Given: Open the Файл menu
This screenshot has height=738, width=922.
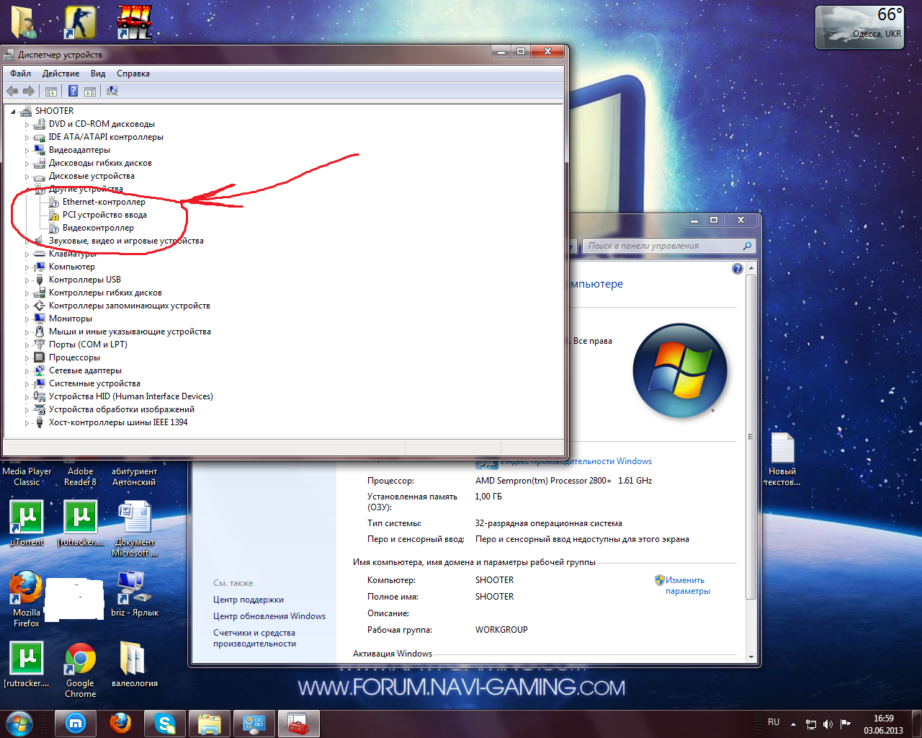Looking at the screenshot, I should point(20,74).
